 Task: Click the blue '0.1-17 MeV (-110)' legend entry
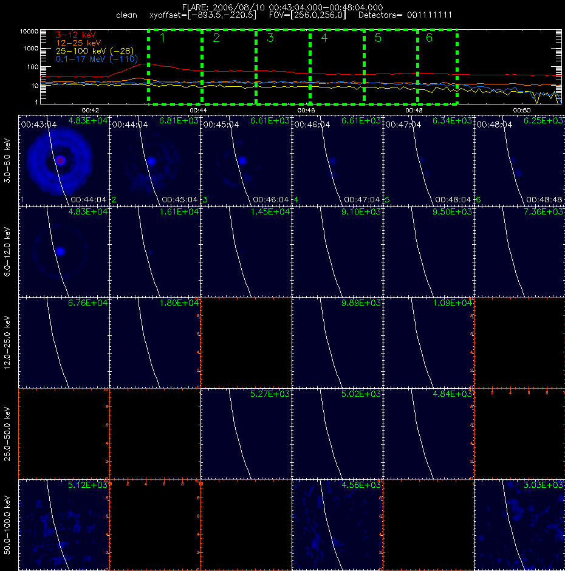[97, 59]
